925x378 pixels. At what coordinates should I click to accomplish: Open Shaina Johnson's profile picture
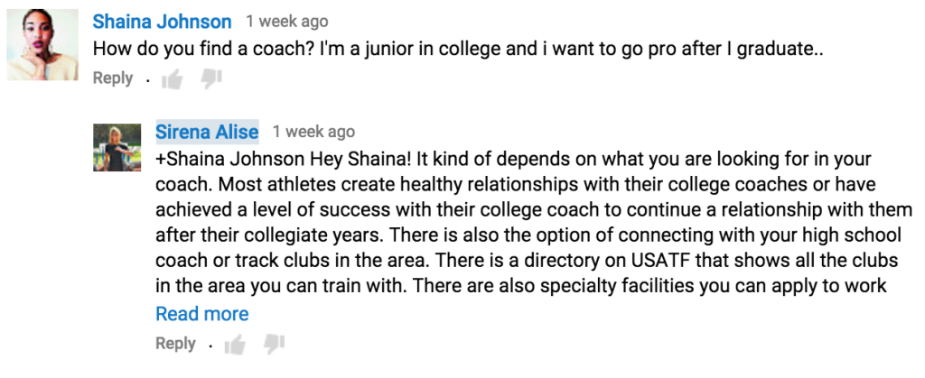(x=42, y=45)
